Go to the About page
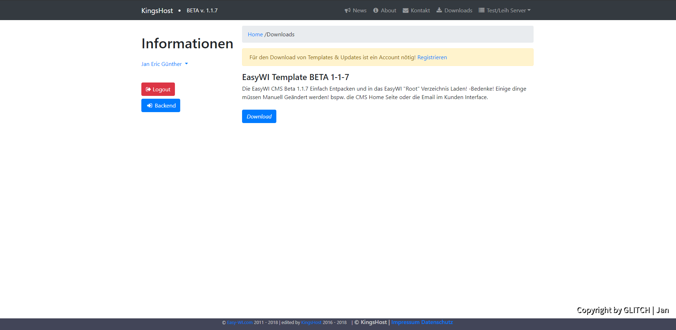Viewport: 676px width, 330px height. 388,11
